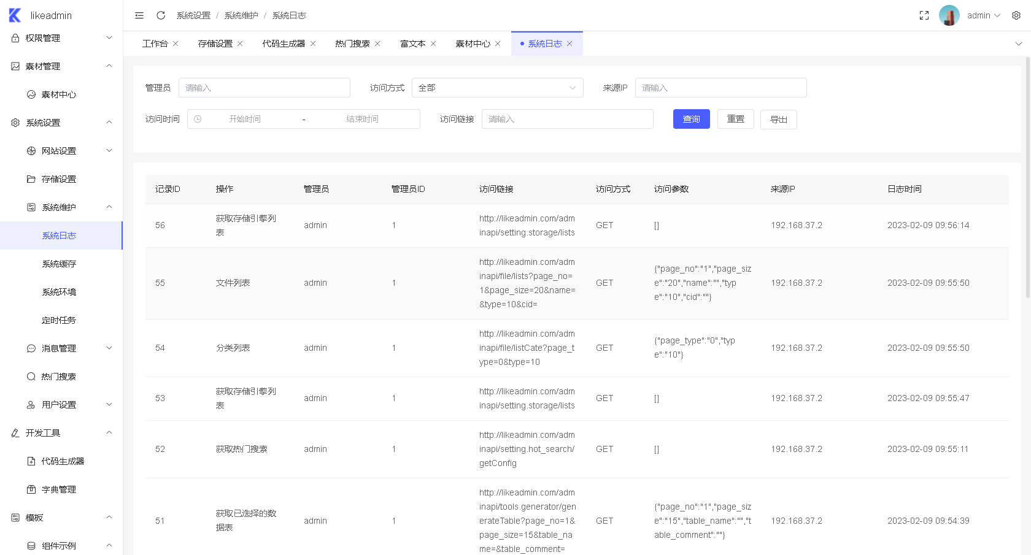Open 定时任务 in the sidebar
The image size is (1031, 555).
[61, 320]
